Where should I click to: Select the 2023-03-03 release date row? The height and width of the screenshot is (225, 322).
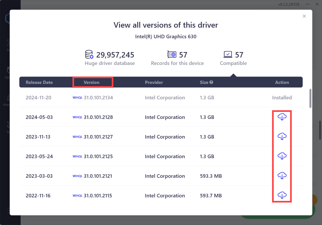(x=39, y=176)
